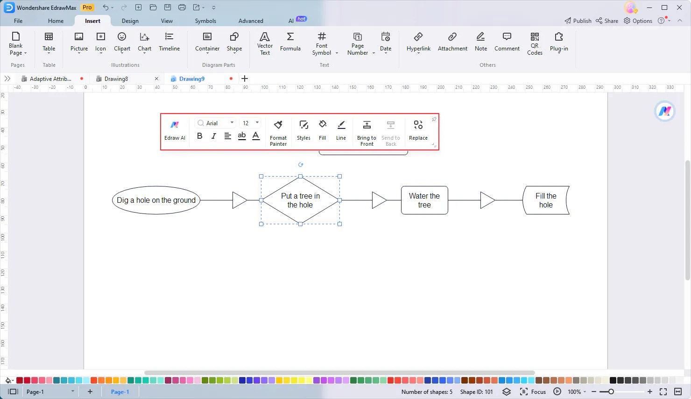
Task: Add a Hyperlink
Action: click(418, 43)
